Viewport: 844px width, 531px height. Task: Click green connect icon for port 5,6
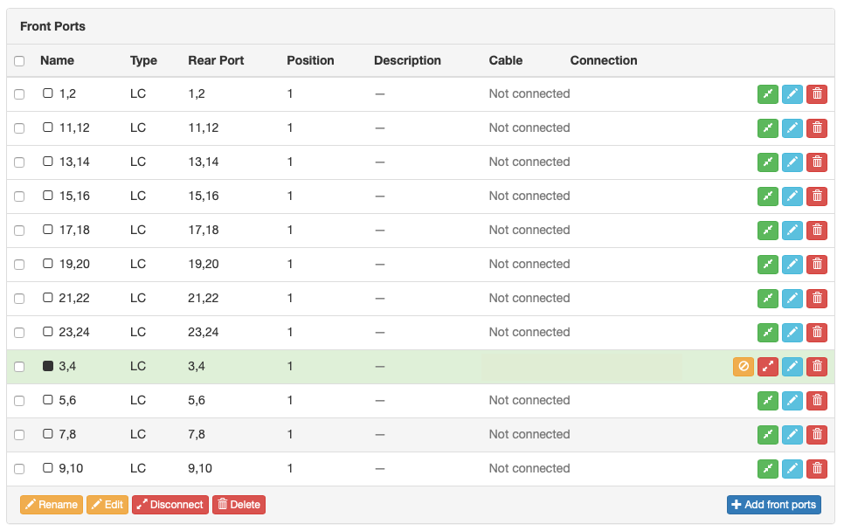tap(768, 401)
